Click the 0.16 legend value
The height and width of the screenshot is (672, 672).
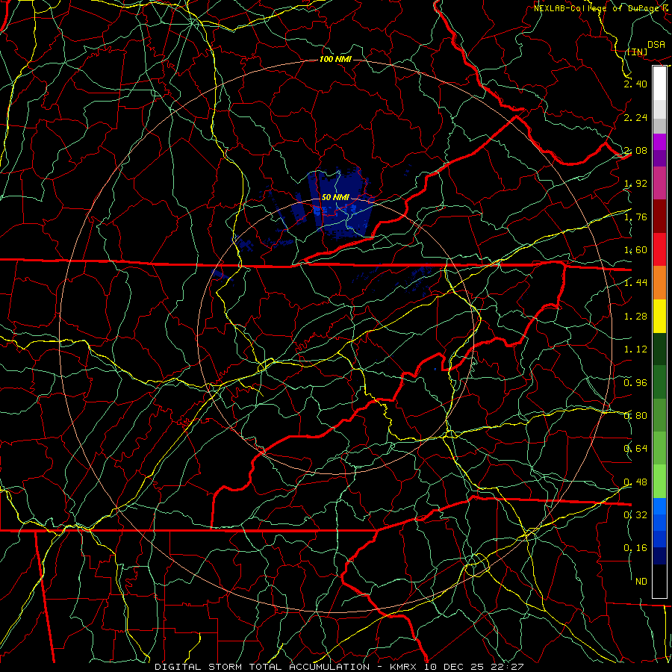[635, 548]
